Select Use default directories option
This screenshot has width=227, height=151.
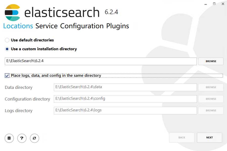(7, 40)
